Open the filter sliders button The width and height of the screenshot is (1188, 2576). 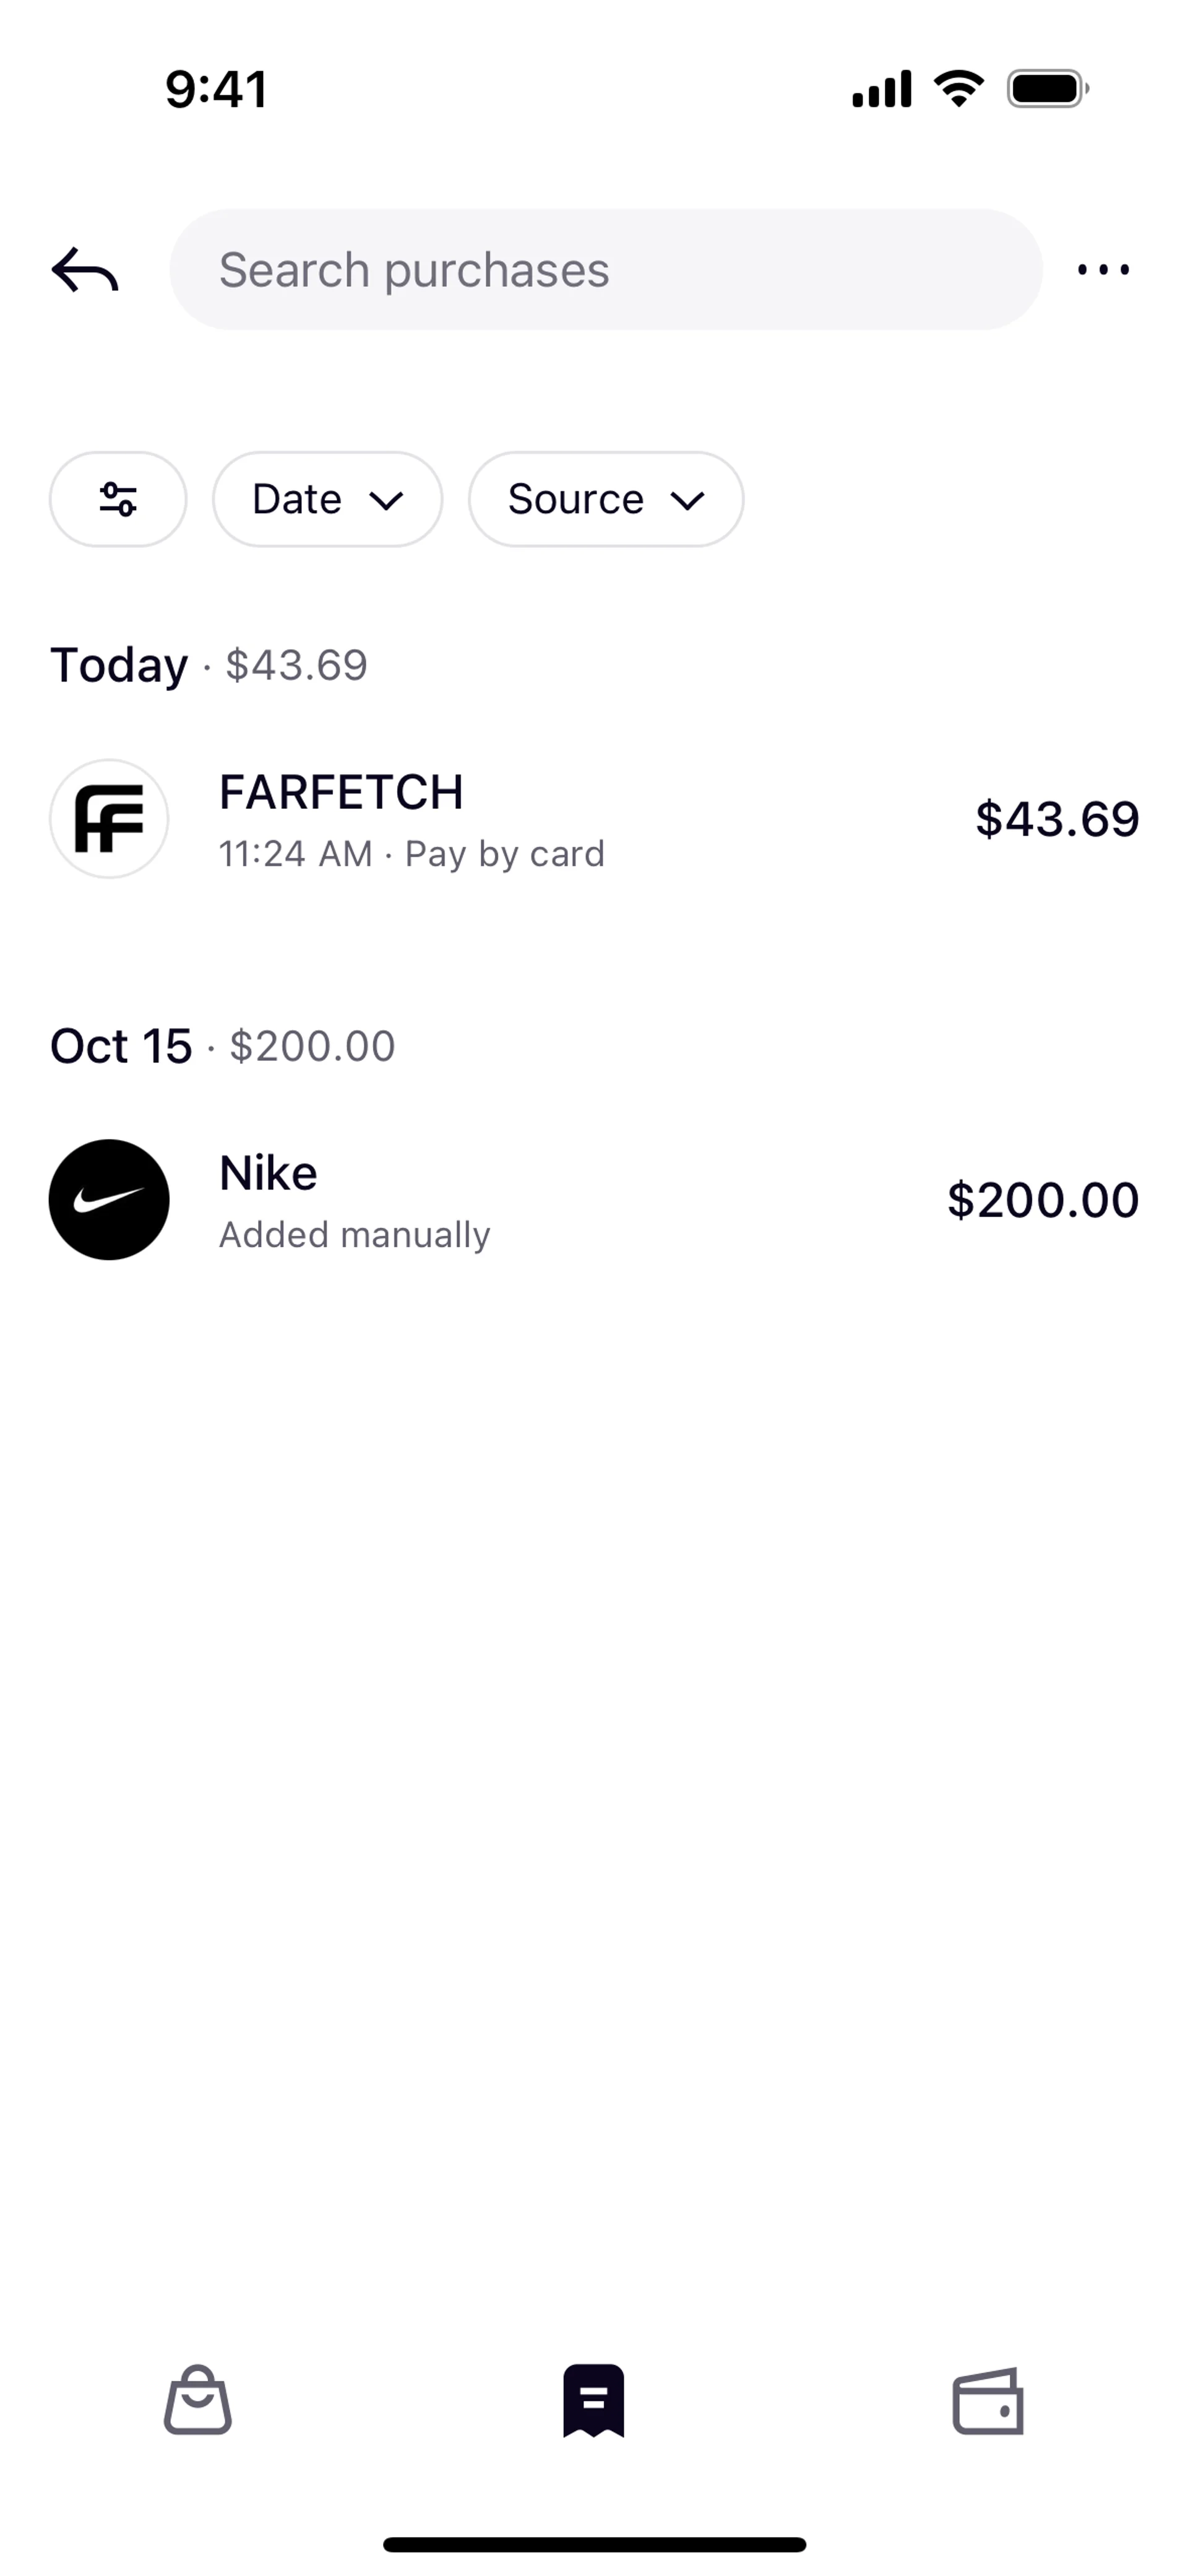tap(118, 499)
